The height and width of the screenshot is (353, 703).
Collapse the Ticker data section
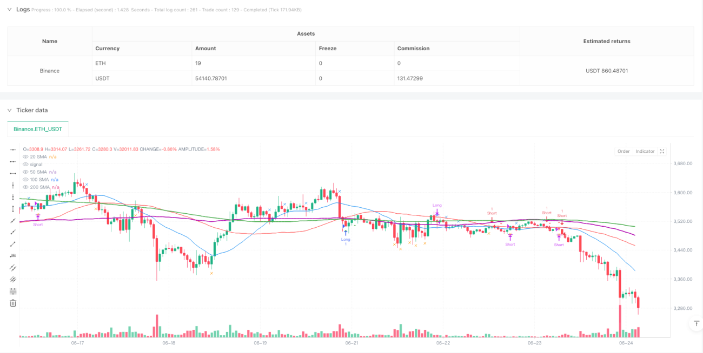9,110
